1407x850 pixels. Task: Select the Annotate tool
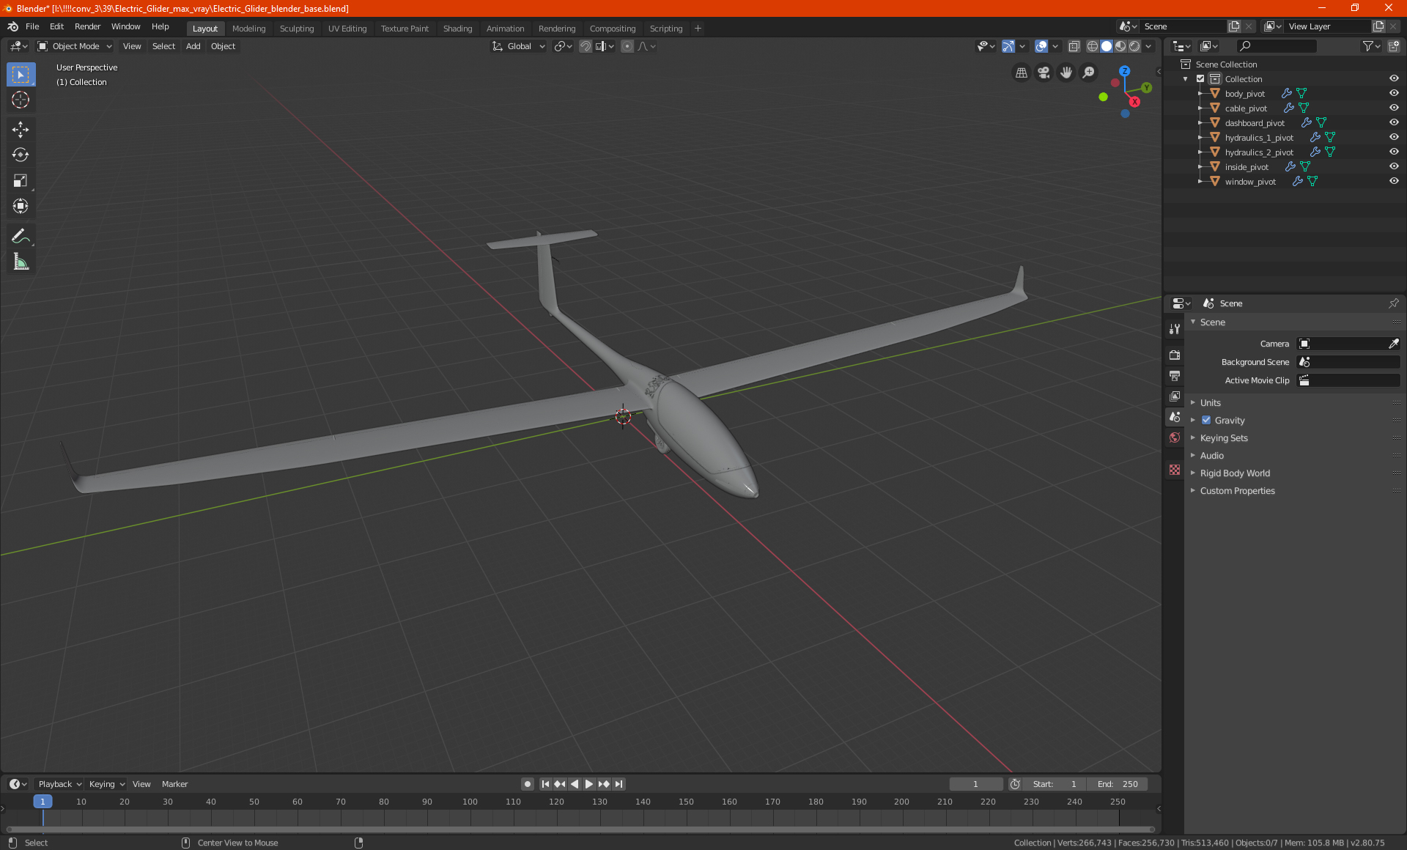pos(21,236)
